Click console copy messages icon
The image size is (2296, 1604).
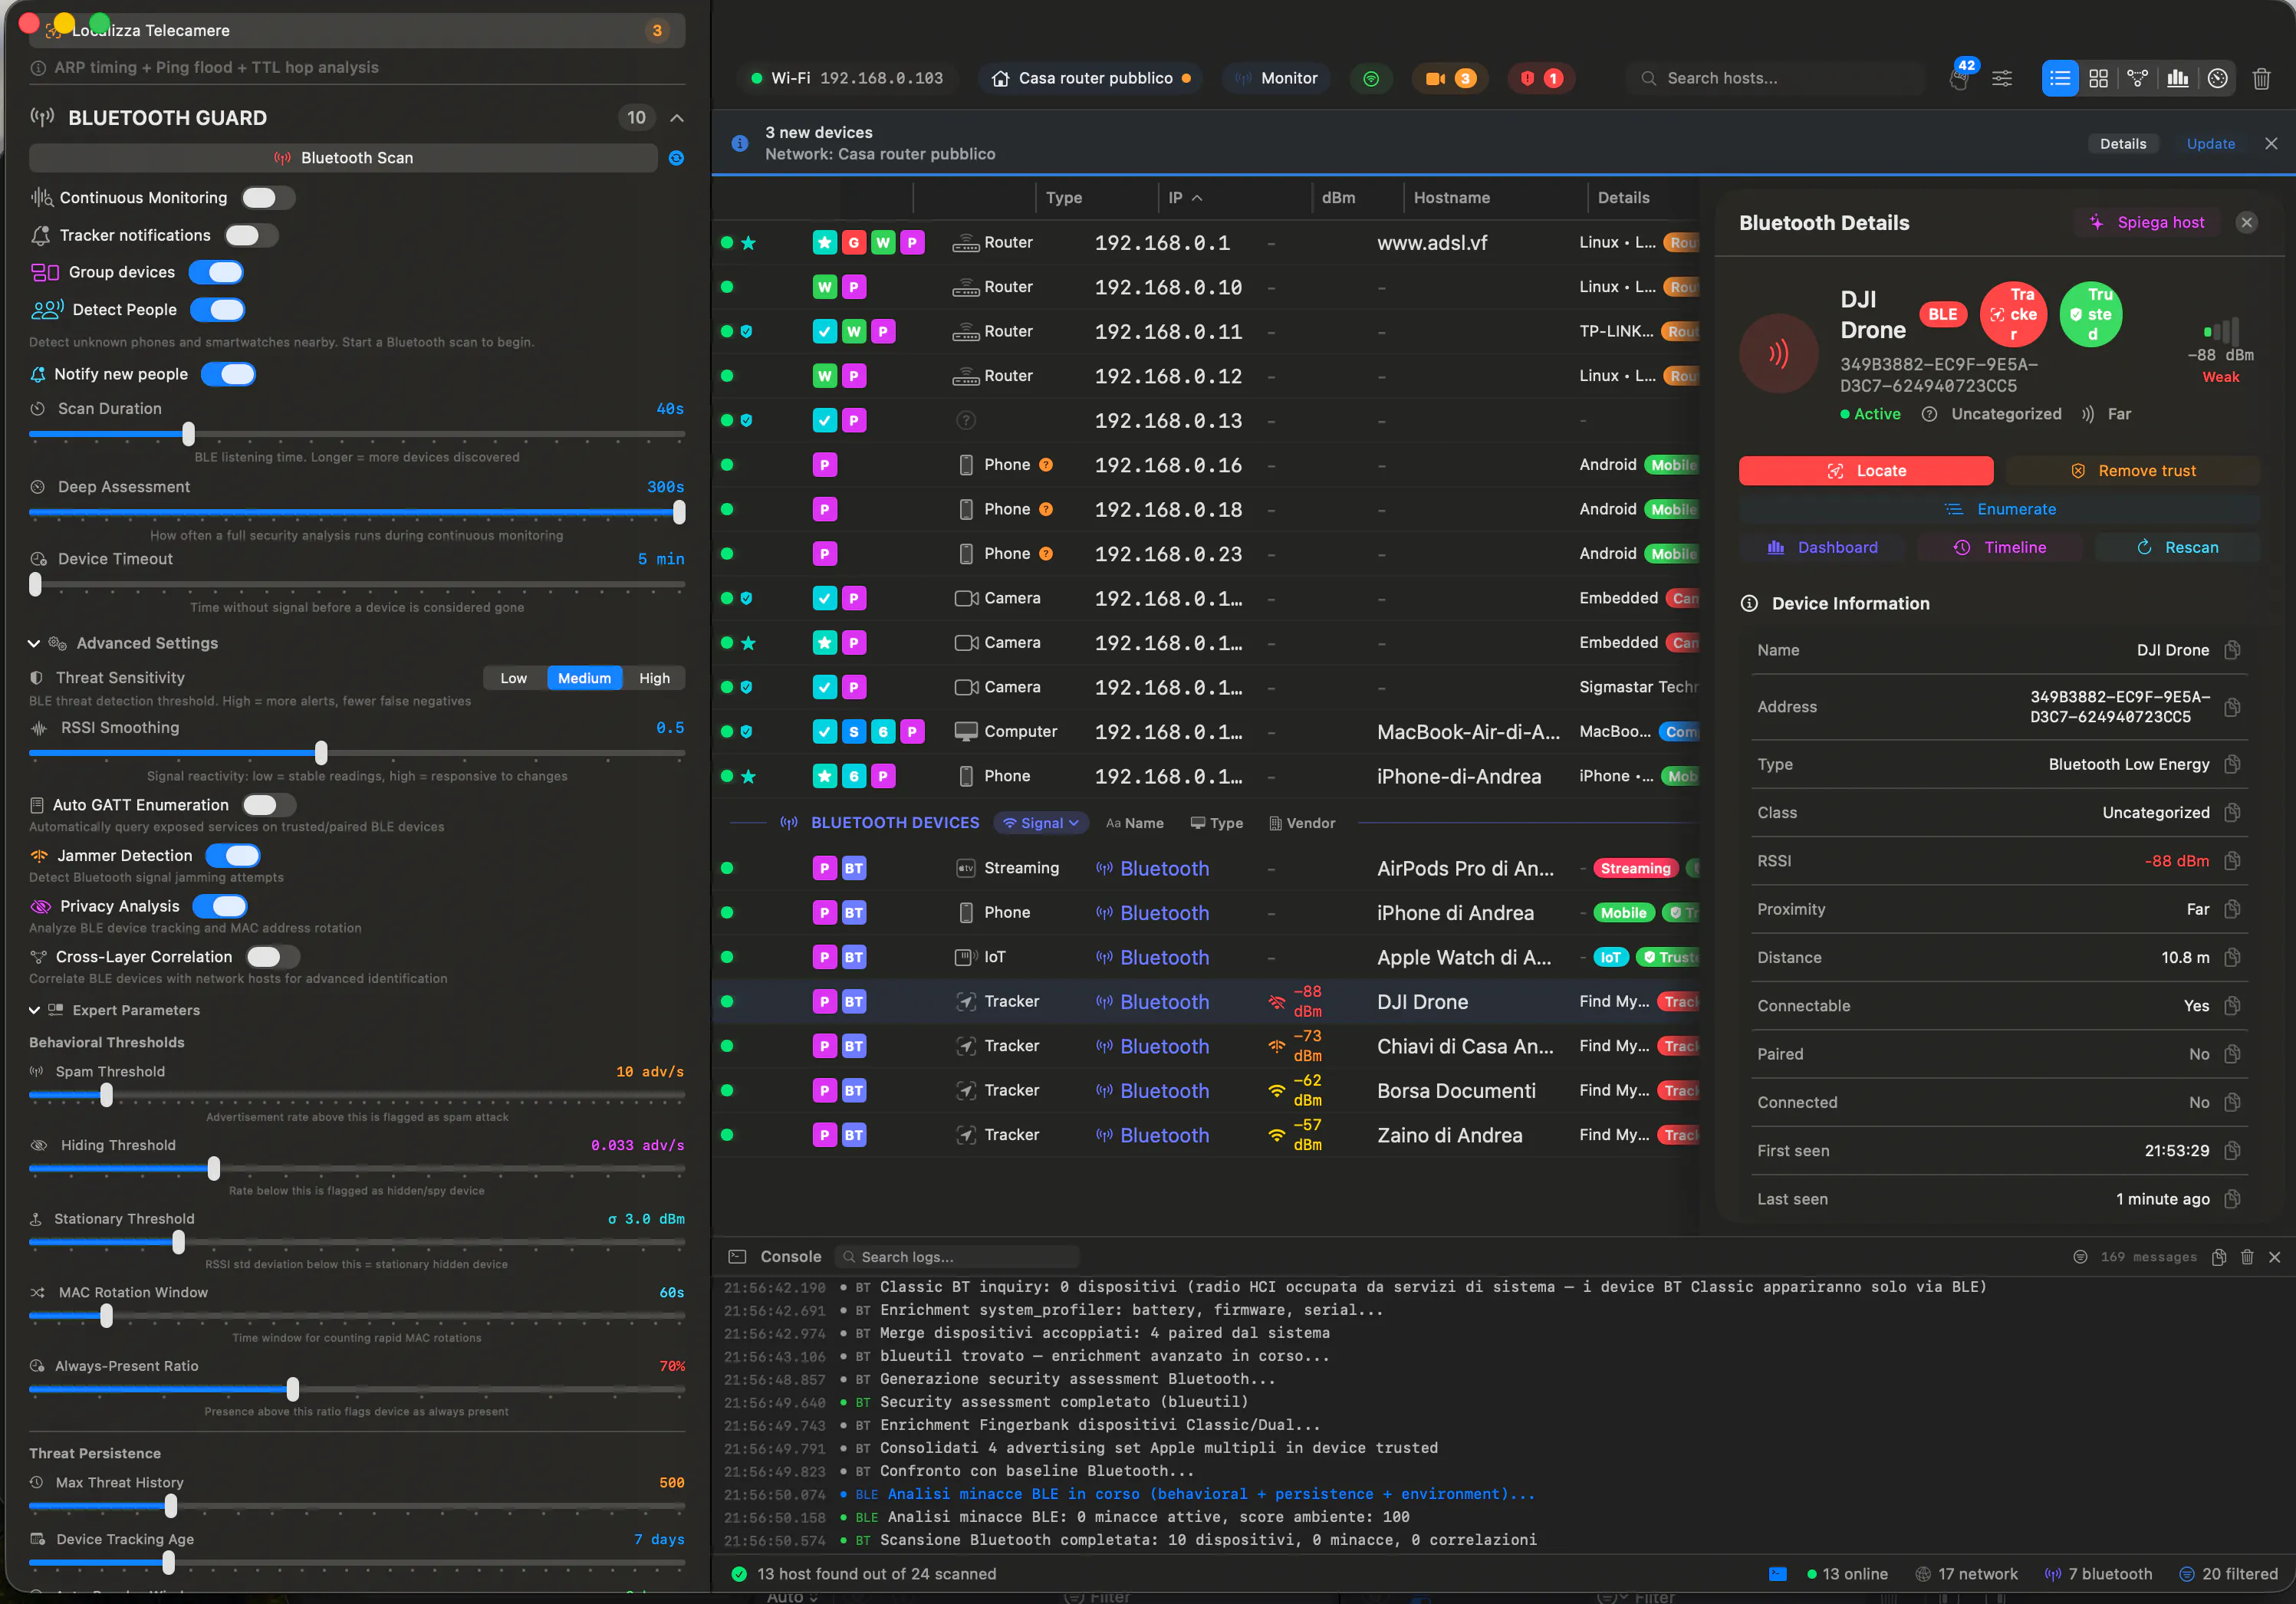tap(2218, 1257)
